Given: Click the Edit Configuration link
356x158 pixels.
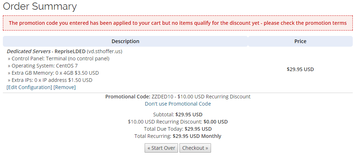Looking at the screenshot, I should [x=29, y=87].
